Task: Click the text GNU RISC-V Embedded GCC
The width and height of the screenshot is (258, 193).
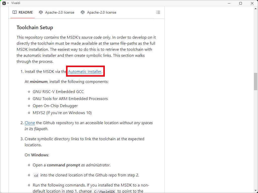Action: point(58,91)
